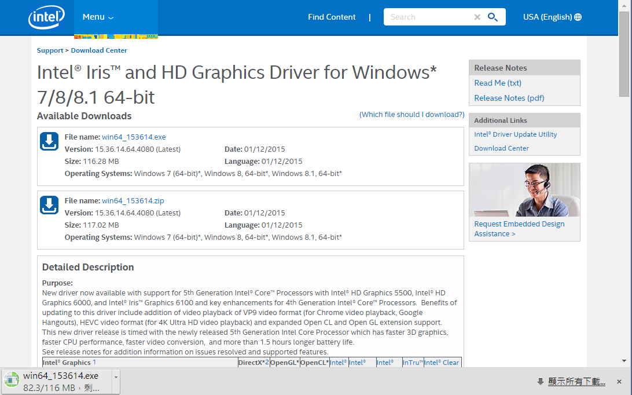
Task: Open the Menu dropdown
Action: click(x=98, y=17)
